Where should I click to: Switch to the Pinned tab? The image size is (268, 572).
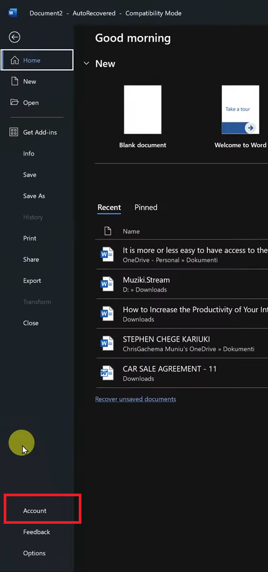[x=146, y=207]
